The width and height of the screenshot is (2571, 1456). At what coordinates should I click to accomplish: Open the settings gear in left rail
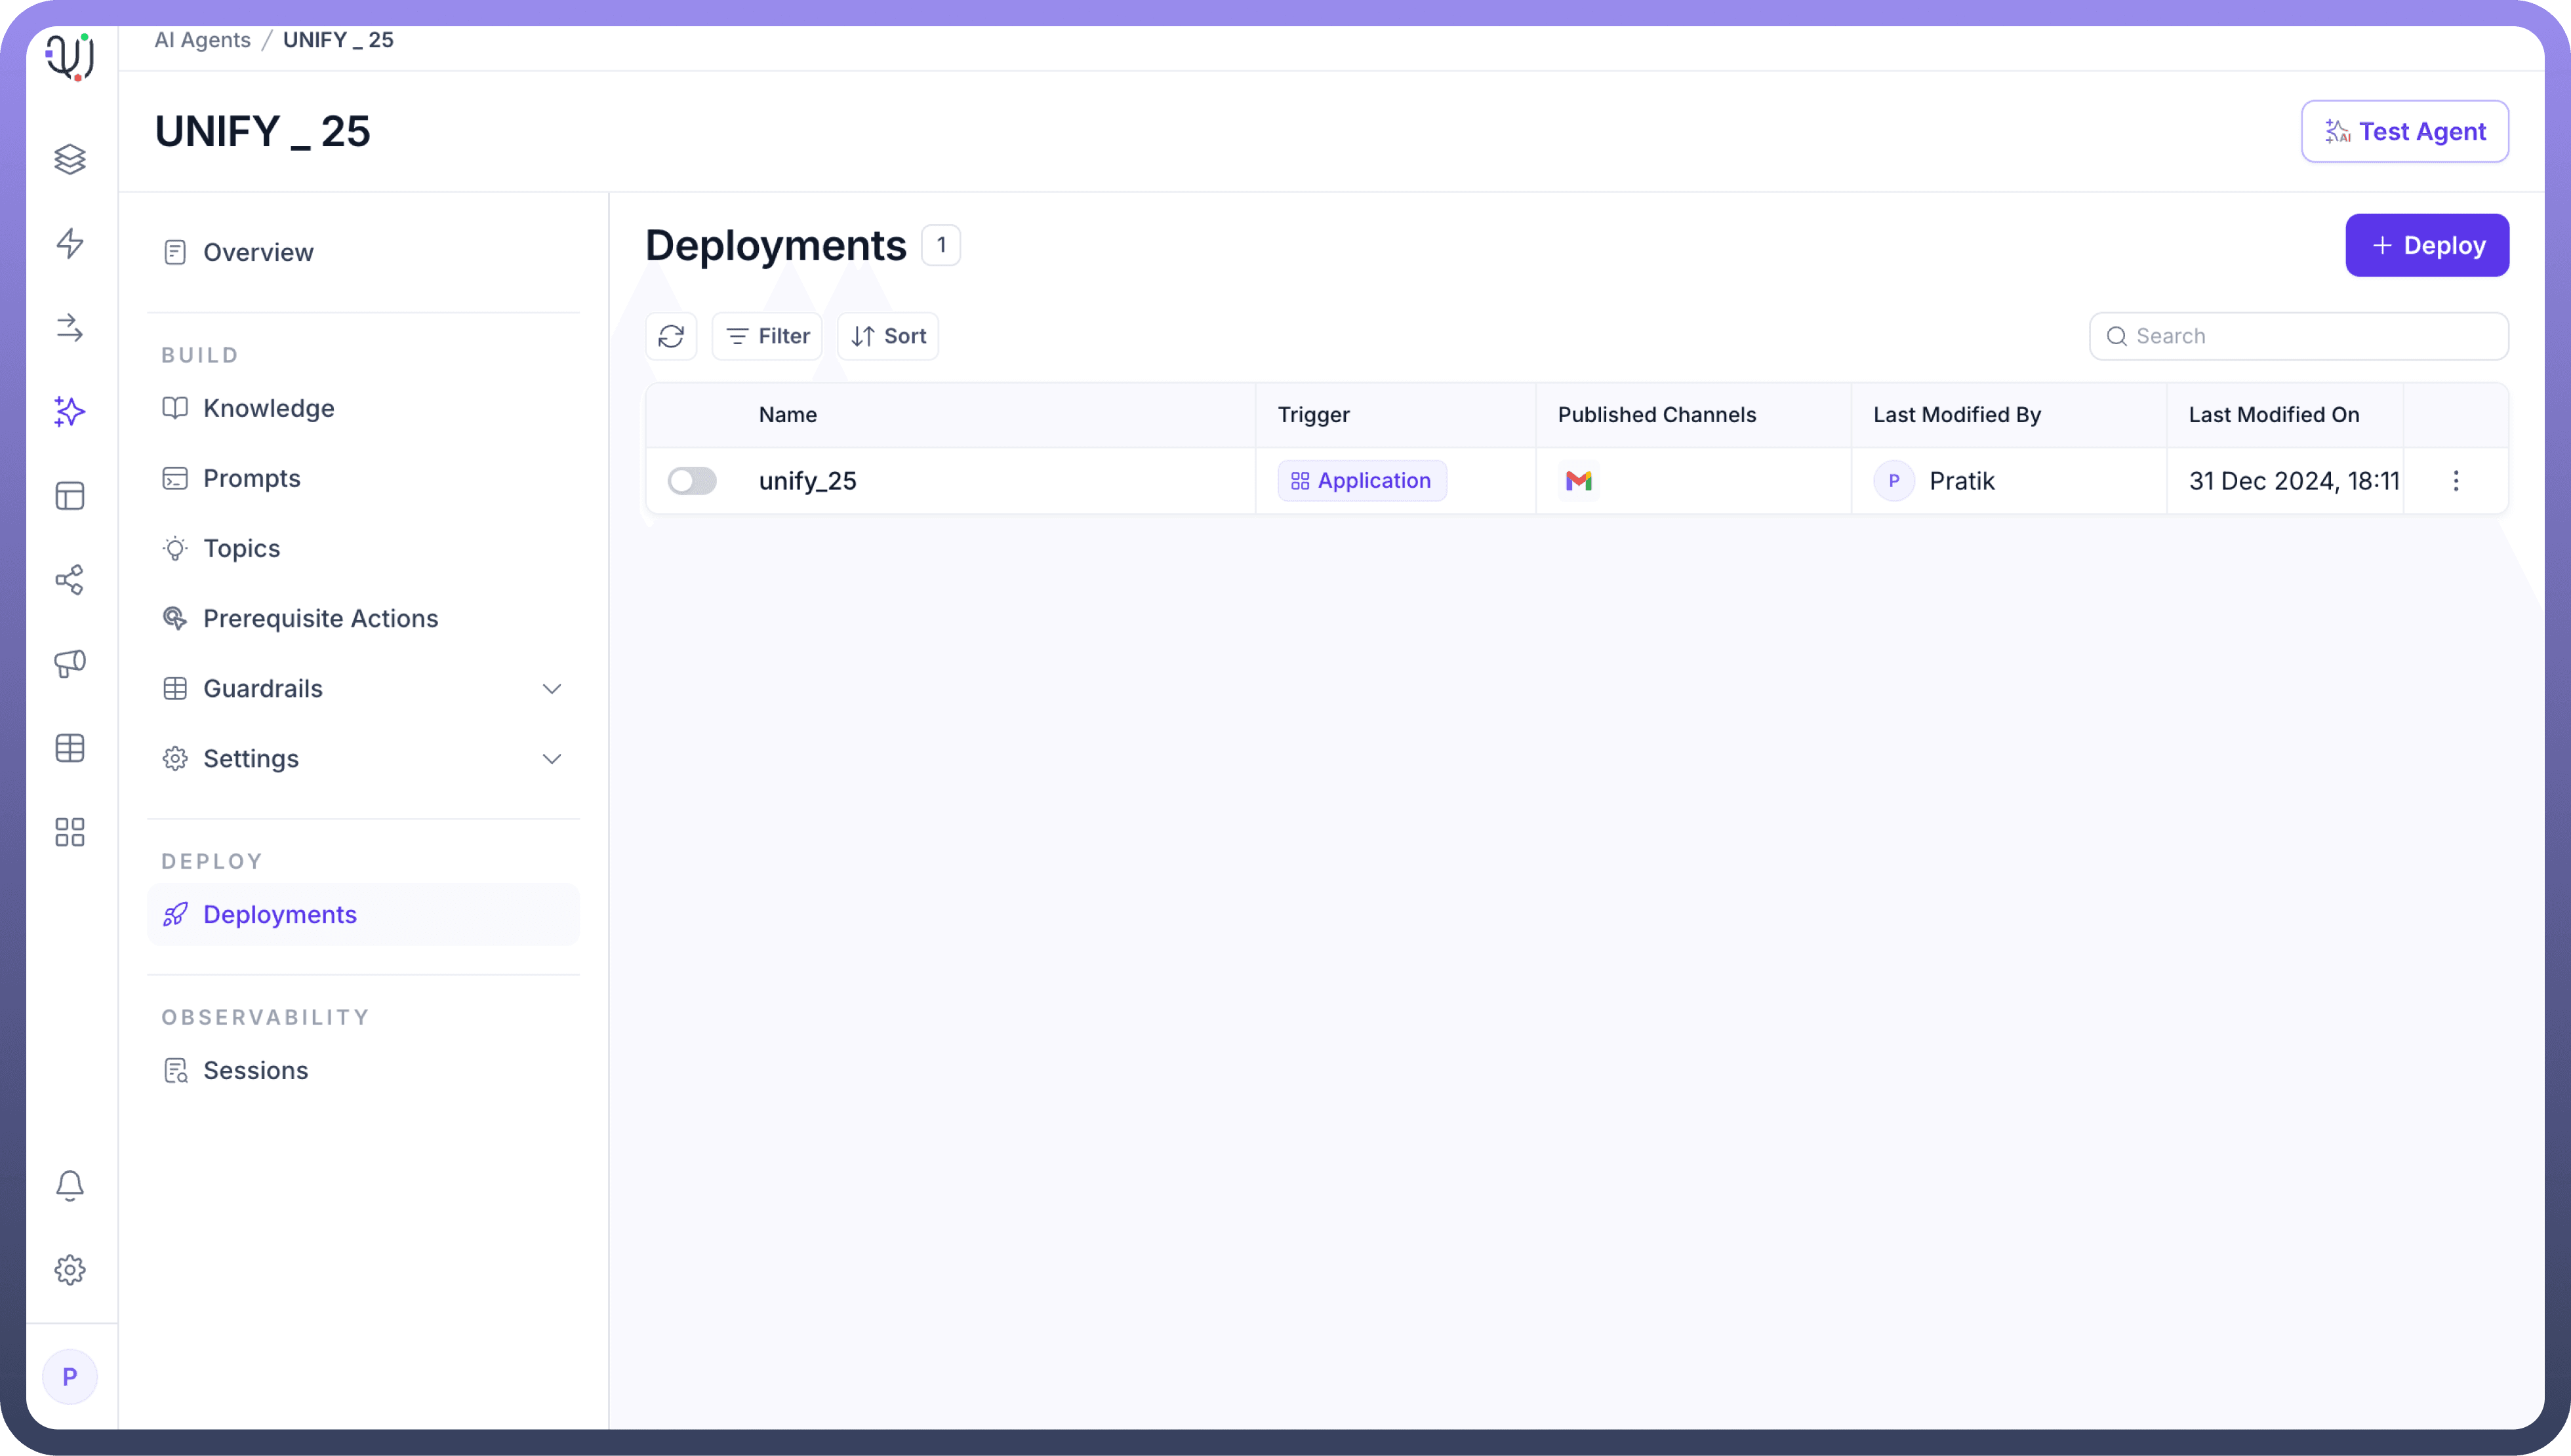(70, 1270)
